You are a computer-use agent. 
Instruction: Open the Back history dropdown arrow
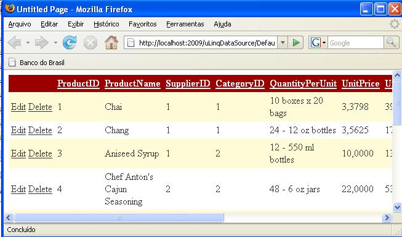[x=28, y=42]
